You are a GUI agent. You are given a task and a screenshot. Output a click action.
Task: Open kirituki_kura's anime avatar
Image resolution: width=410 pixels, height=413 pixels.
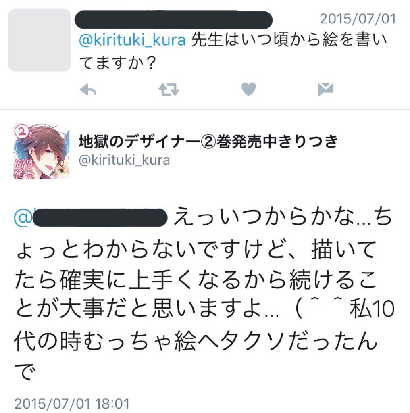coord(41,151)
